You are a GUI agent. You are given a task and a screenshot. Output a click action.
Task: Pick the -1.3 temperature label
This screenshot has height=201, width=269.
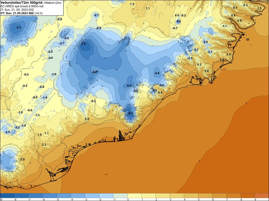click(37, 115)
